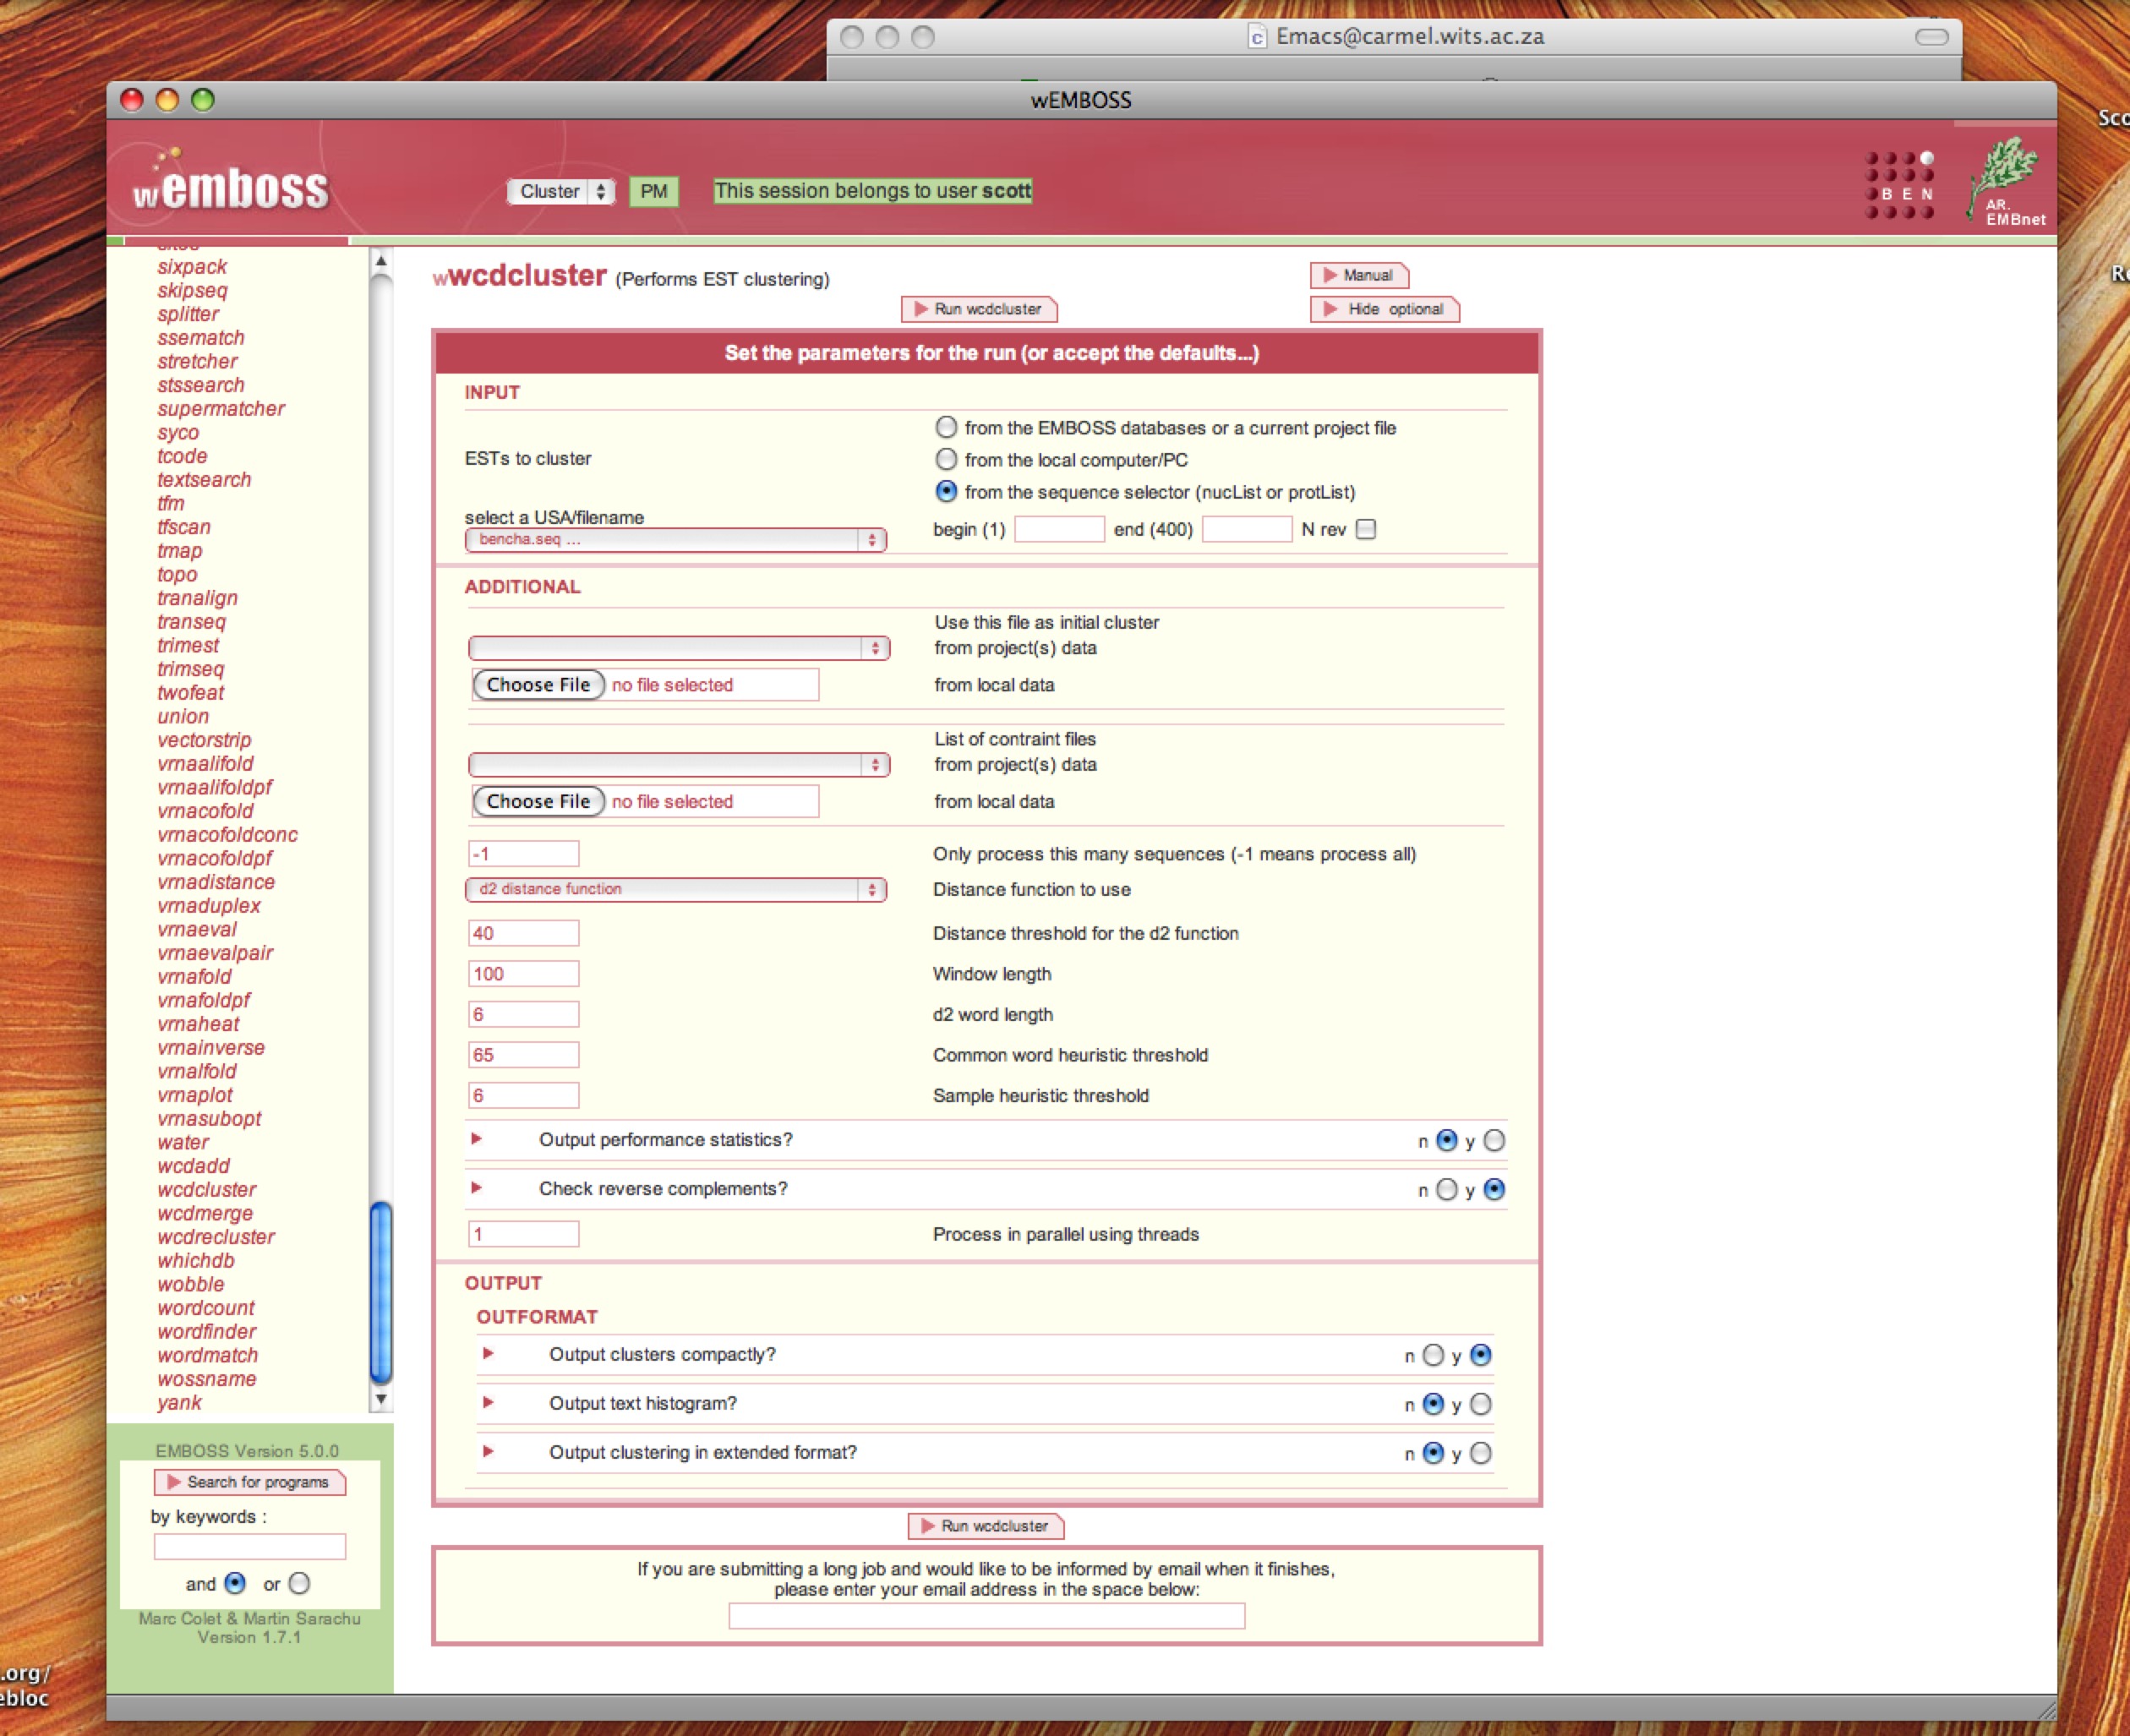2130x1736 pixels.
Task: Open the vrnafold program
Action: (x=194, y=977)
